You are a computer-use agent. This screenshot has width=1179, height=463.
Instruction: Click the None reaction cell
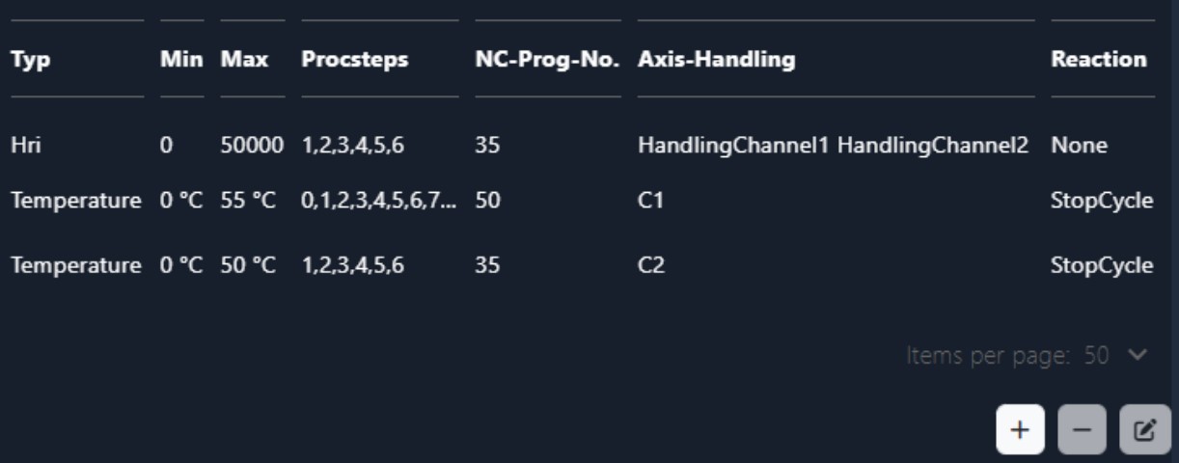click(1080, 146)
